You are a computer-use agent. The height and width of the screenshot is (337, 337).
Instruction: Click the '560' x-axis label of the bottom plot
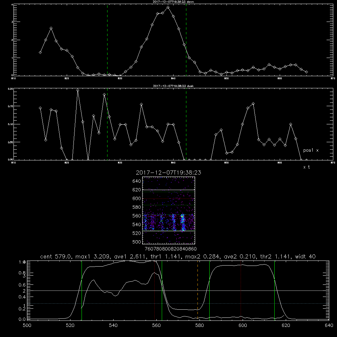coord(156,326)
